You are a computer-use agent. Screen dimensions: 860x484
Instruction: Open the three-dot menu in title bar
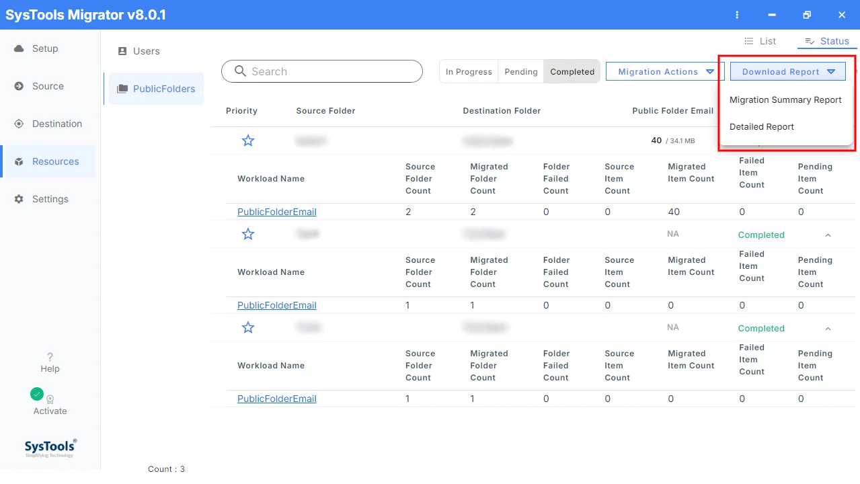pos(738,15)
